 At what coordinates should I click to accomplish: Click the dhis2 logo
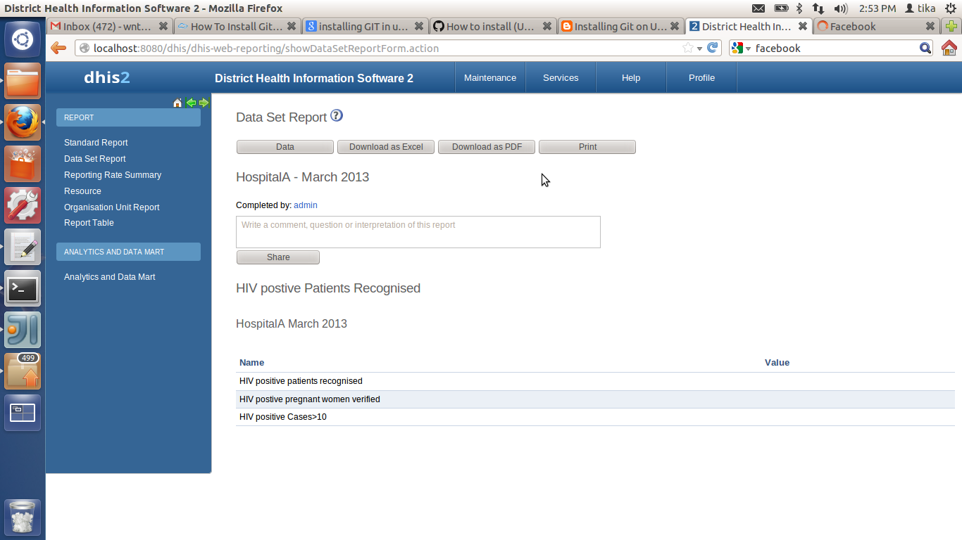pyautogui.click(x=107, y=78)
